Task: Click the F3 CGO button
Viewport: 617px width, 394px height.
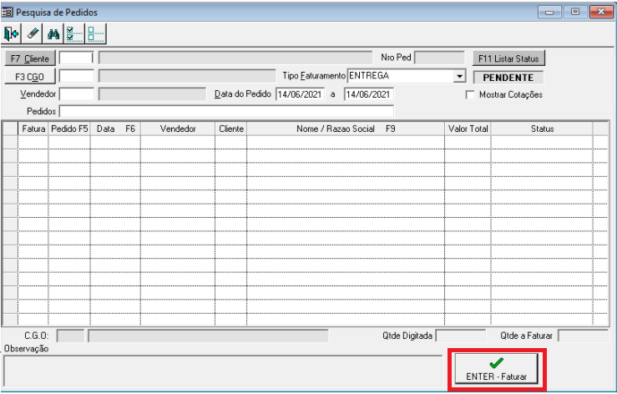Action: [x=30, y=77]
